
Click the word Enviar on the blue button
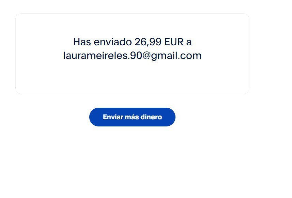click(113, 117)
